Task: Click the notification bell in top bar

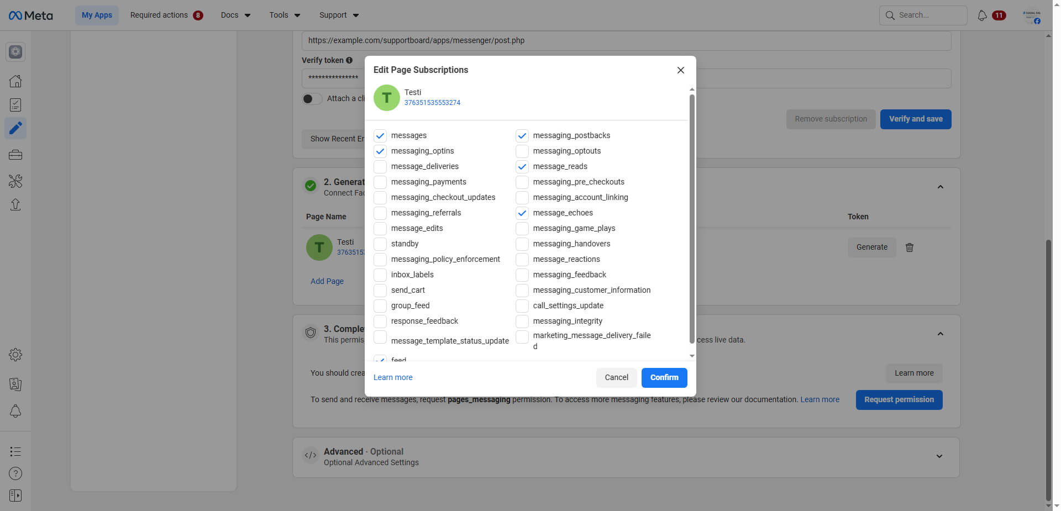Action: (982, 15)
